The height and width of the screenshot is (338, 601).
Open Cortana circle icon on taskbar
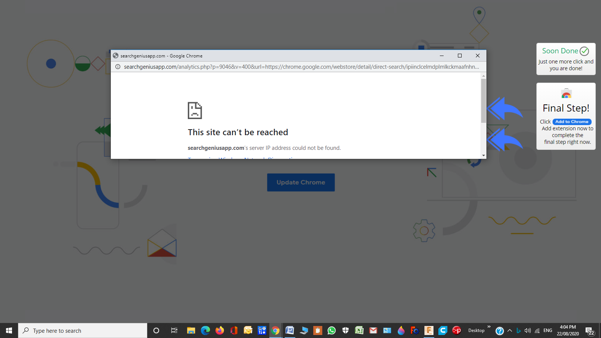pyautogui.click(x=156, y=330)
